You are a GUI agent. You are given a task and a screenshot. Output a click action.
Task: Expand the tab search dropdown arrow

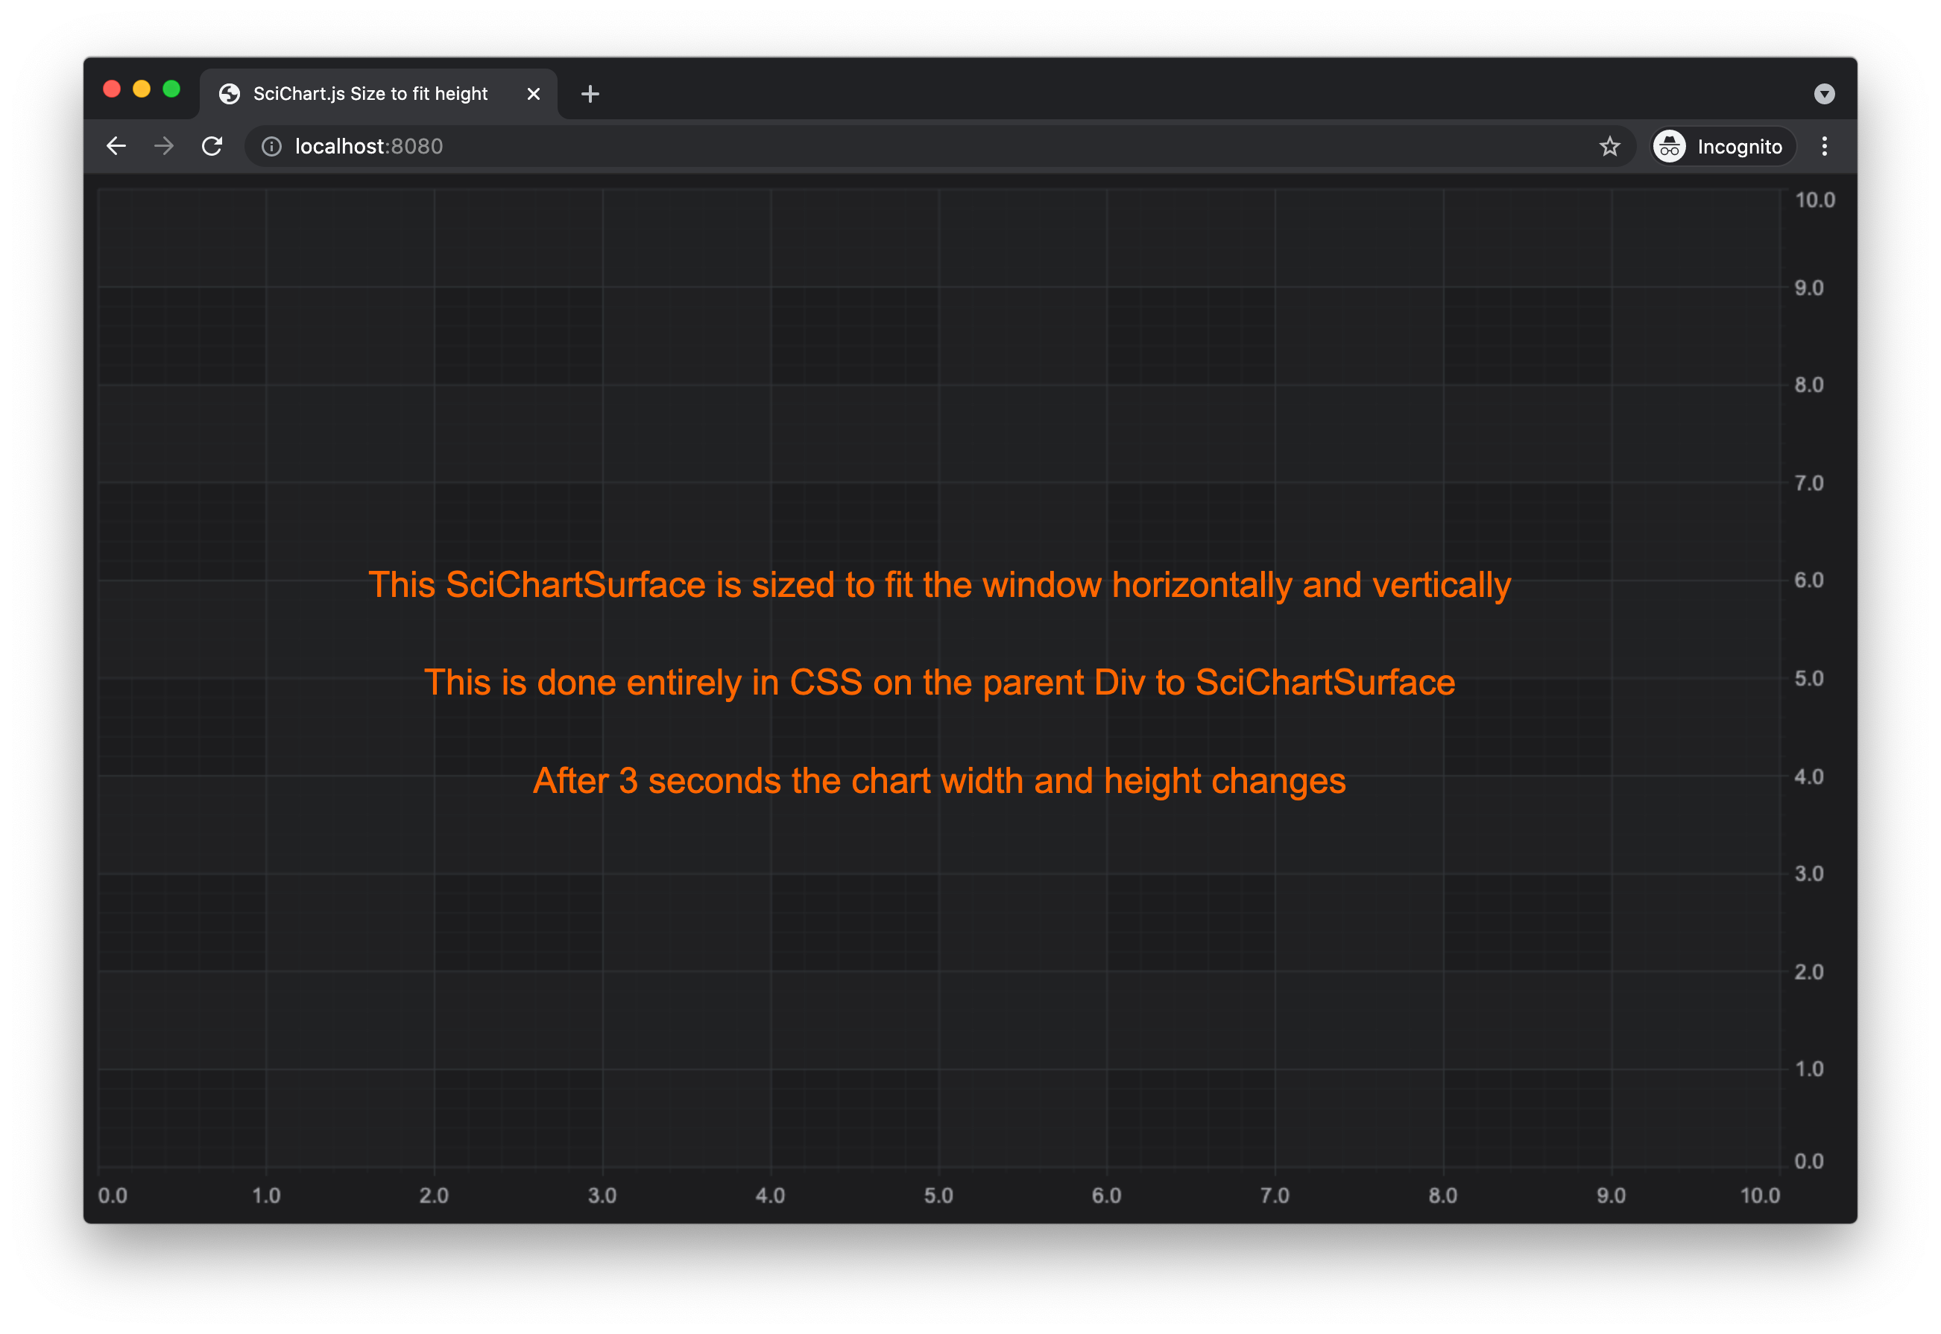pos(1824,94)
